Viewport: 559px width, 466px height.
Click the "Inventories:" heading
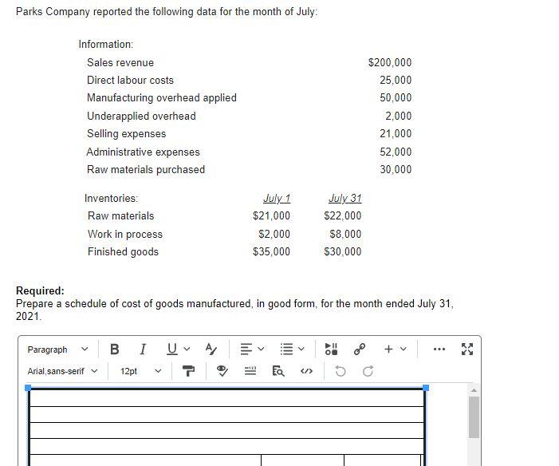click(x=111, y=198)
